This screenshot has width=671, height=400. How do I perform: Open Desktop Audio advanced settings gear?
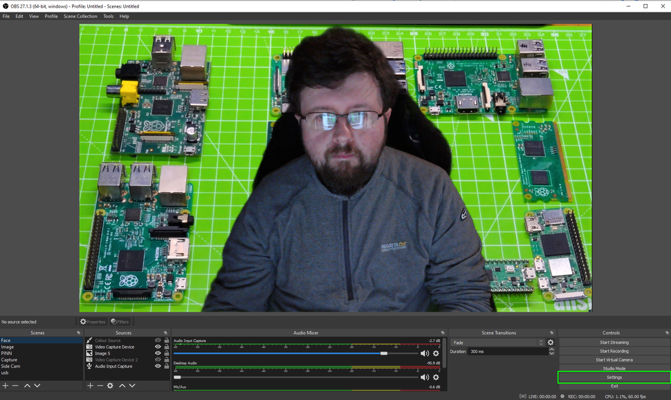tap(436, 377)
